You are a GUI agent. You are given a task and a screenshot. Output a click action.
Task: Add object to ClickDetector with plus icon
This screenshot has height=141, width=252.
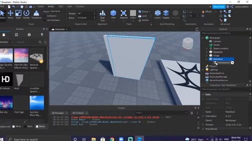232,63
